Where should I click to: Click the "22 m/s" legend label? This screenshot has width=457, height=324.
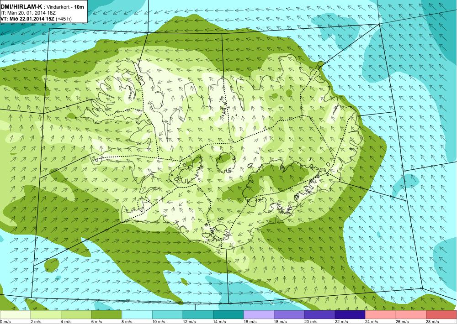click(341, 322)
